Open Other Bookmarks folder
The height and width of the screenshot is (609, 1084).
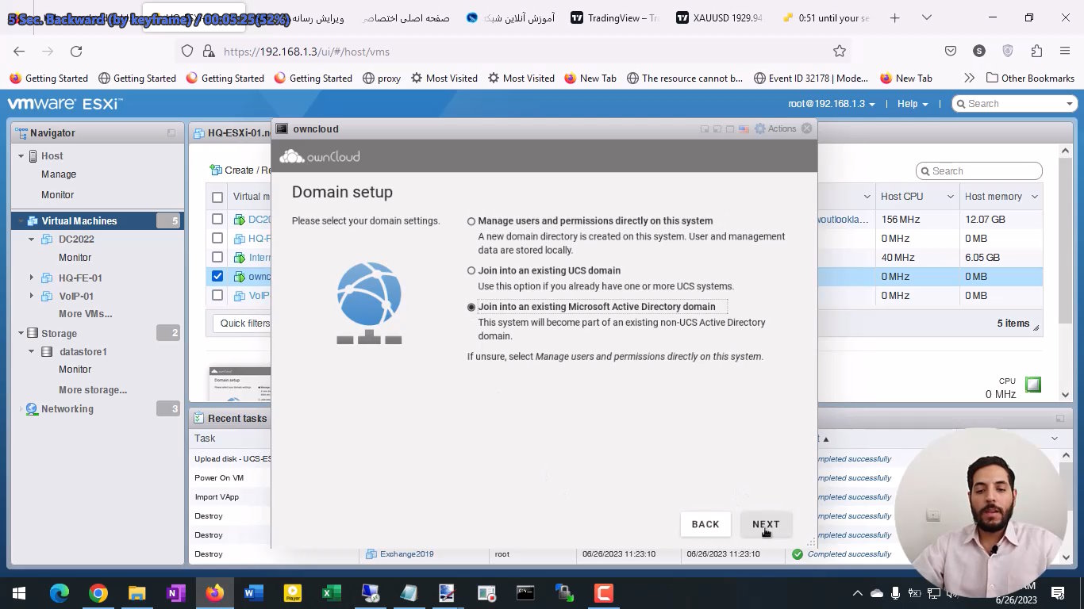click(1030, 78)
